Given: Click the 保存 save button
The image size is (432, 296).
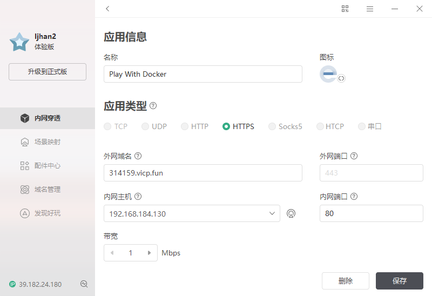Looking at the screenshot, I should 399,281.
